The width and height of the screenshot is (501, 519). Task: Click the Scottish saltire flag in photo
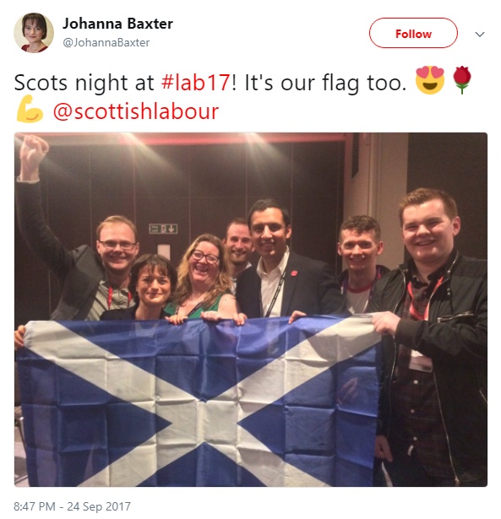(x=199, y=401)
